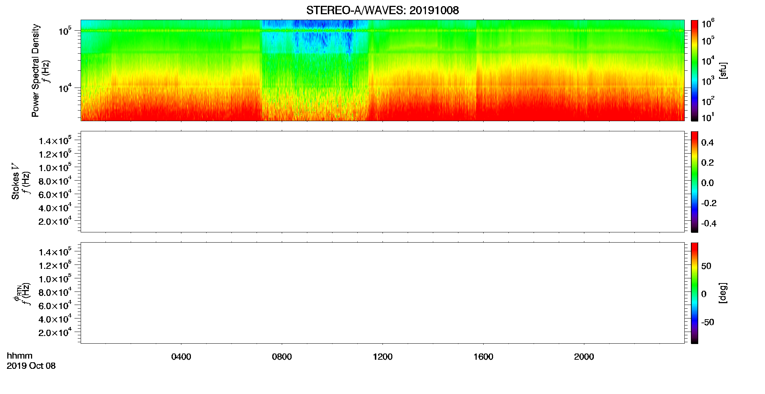Click the plot title "STEREO-A/WAVES: 20191008"
765x394 pixels.
point(382,10)
